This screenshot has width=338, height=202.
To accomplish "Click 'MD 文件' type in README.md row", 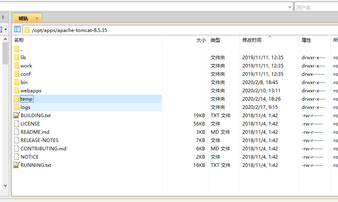I will click(x=220, y=132).
